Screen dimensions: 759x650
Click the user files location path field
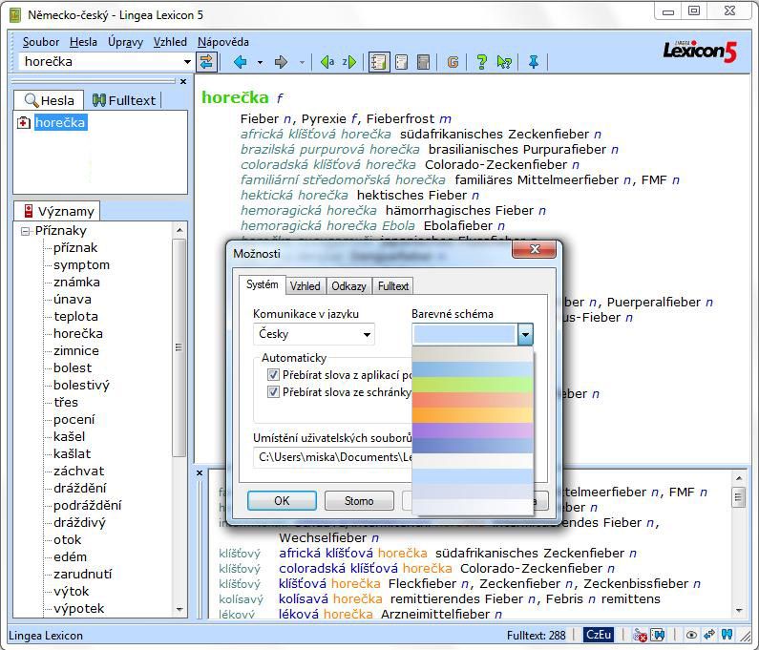pos(333,457)
